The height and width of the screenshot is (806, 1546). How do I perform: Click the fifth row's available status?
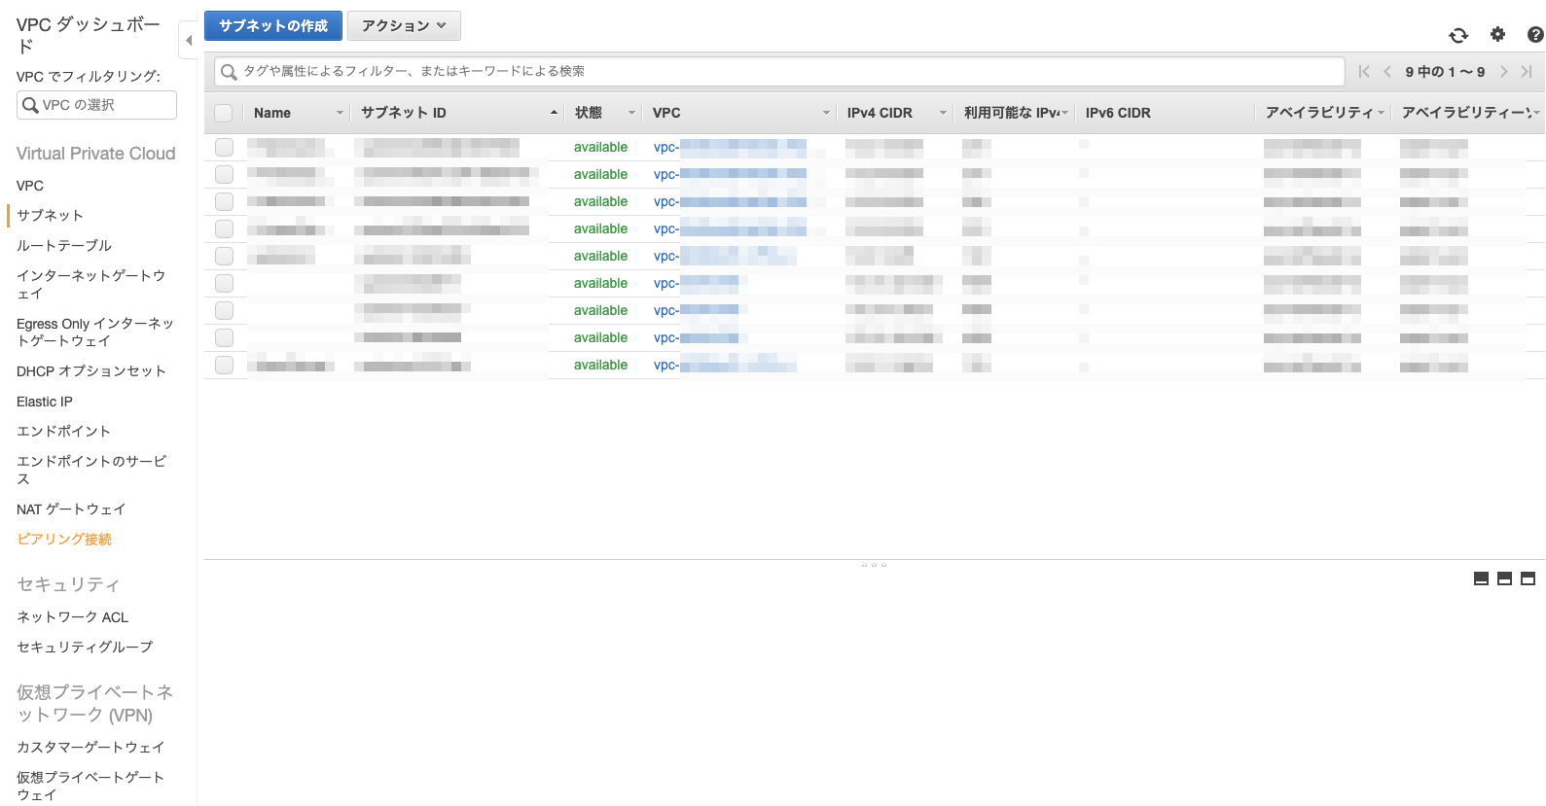(x=600, y=256)
